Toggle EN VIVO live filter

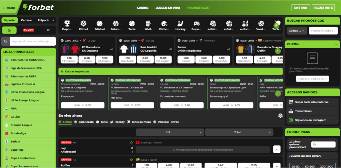(x=29, y=30)
